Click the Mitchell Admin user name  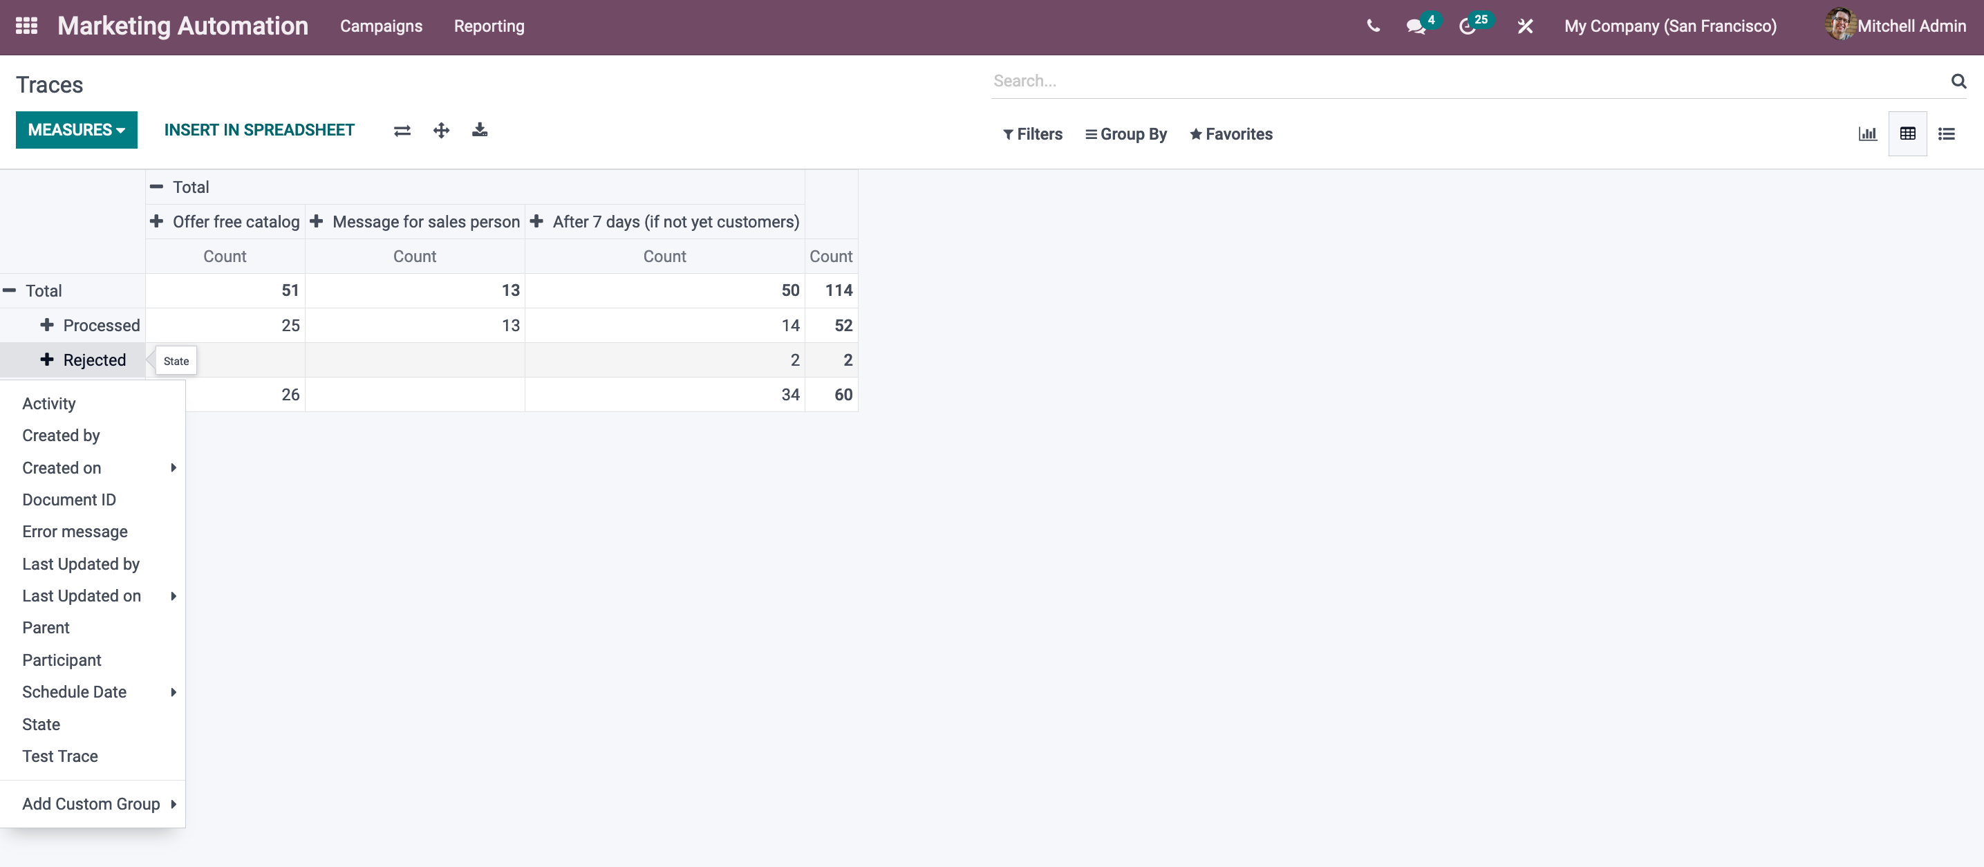[1911, 26]
